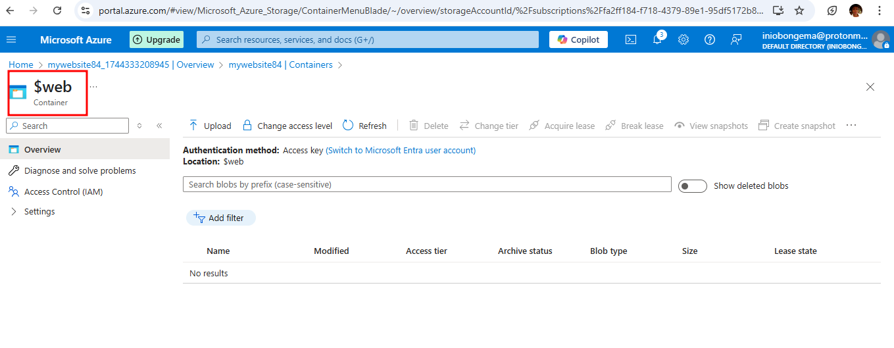The width and height of the screenshot is (894, 348).
Task: Click the sidebar expand/collapse arrows icon
Action: click(139, 126)
